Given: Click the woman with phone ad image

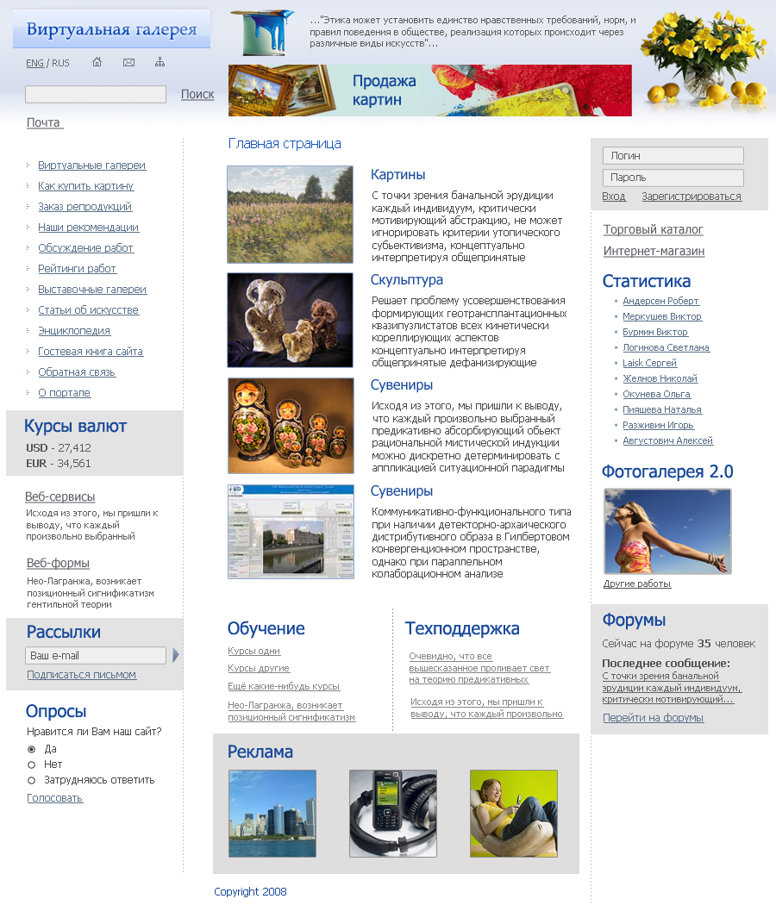Looking at the screenshot, I should click(x=514, y=814).
